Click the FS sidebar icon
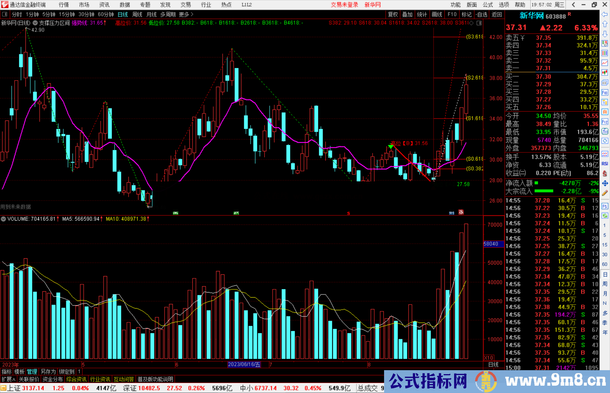 coord(605,206)
